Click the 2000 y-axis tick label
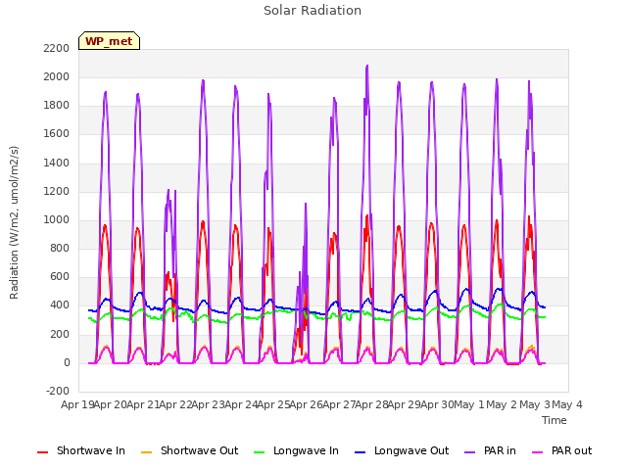This screenshot has width=627, height=470. [x=57, y=76]
